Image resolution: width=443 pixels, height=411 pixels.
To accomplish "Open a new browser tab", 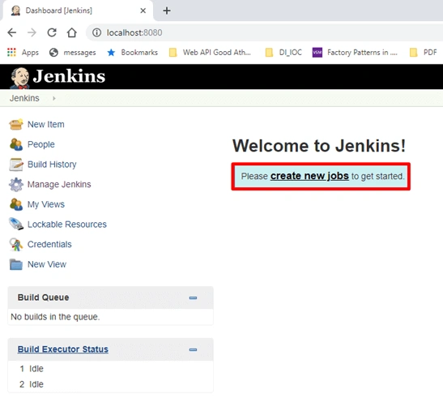I will (167, 11).
